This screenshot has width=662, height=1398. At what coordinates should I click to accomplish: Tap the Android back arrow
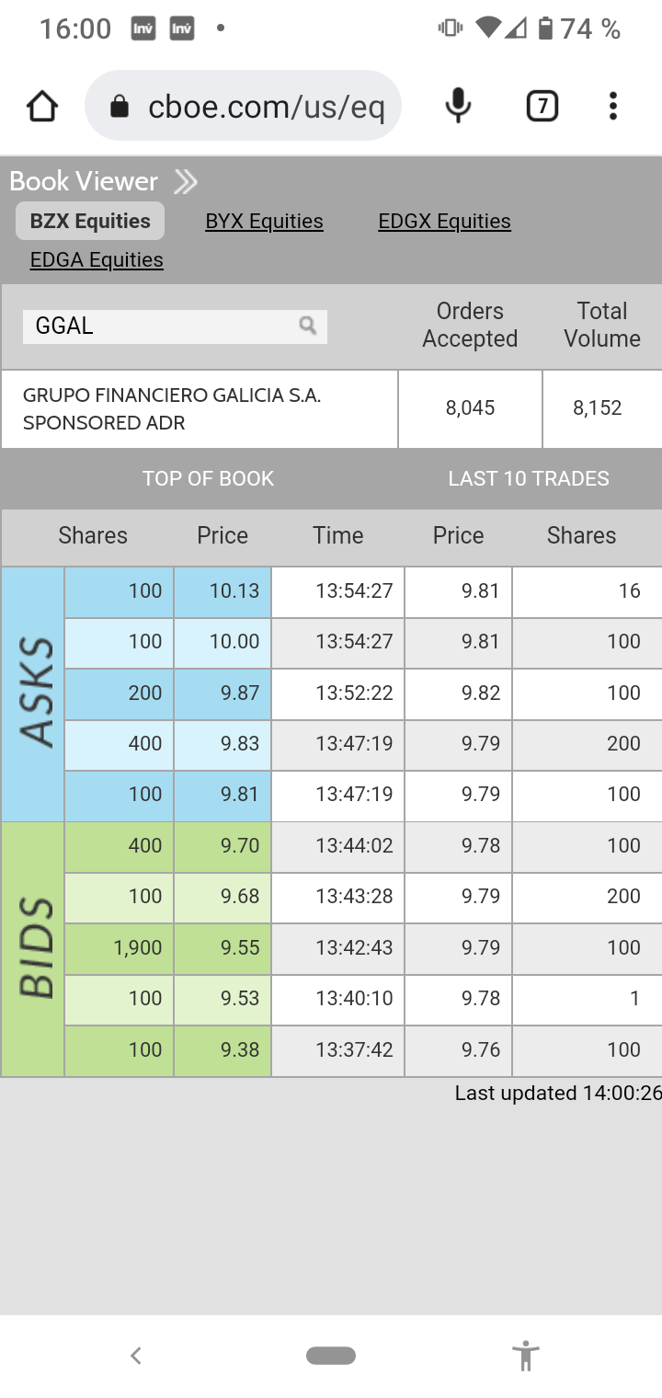136,1355
